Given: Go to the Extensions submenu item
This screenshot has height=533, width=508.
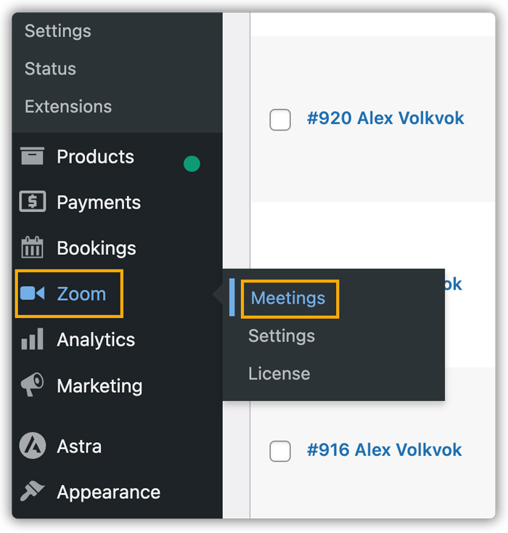Looking at the screenshot, I should tap(68, 106).
